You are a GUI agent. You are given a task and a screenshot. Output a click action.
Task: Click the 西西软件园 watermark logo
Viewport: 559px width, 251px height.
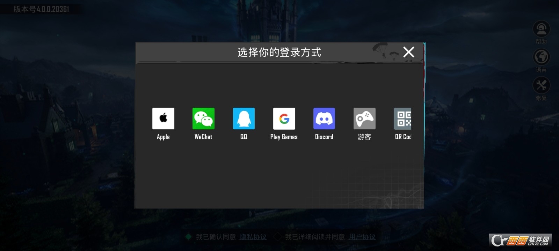tap(520, 240)
